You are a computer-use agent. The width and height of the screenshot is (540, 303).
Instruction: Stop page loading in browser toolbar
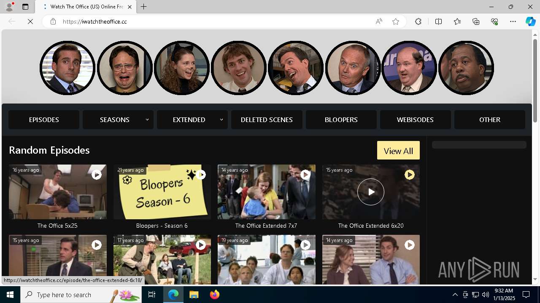click(30, 21)
